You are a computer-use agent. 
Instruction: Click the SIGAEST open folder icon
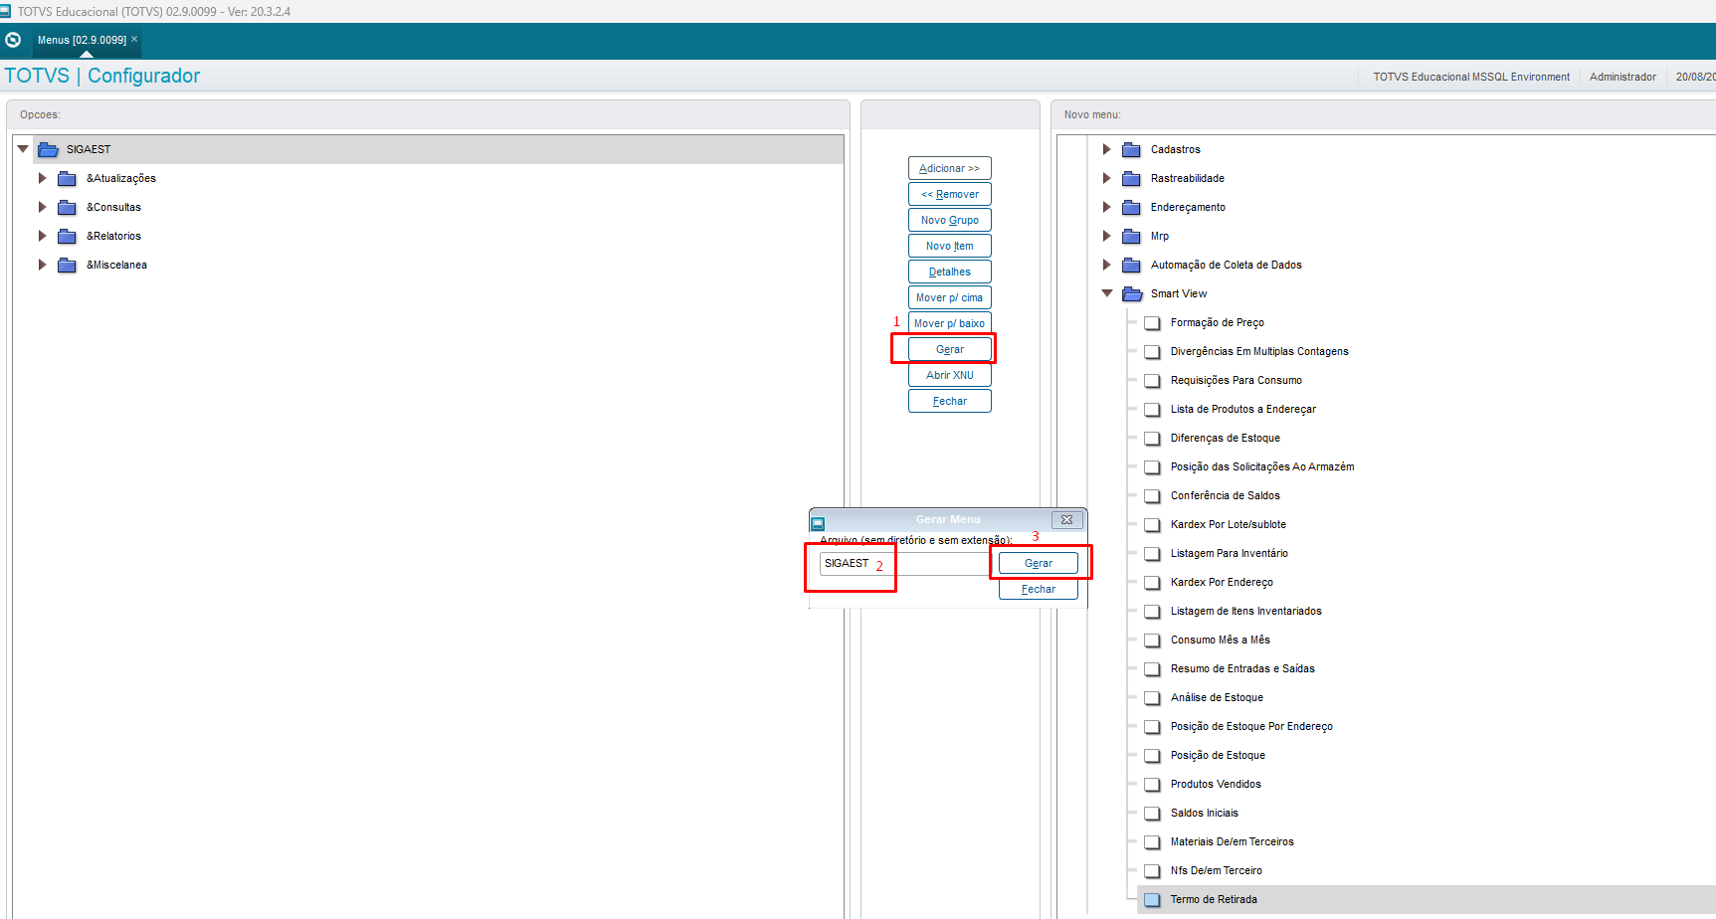point(48,149)
